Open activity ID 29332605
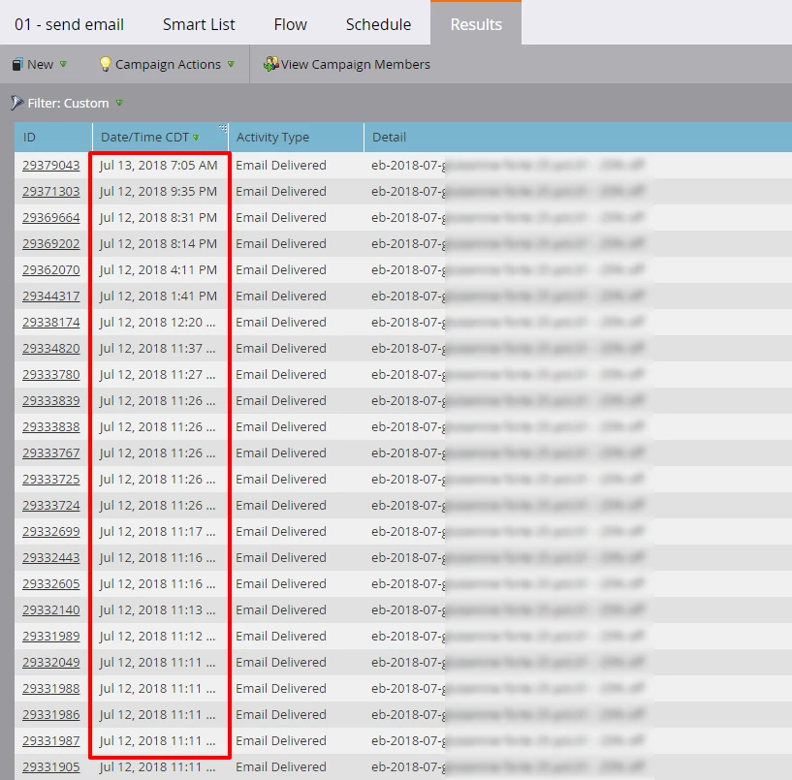The height and width of the screenshot is (780, 792). click(51, 584)
